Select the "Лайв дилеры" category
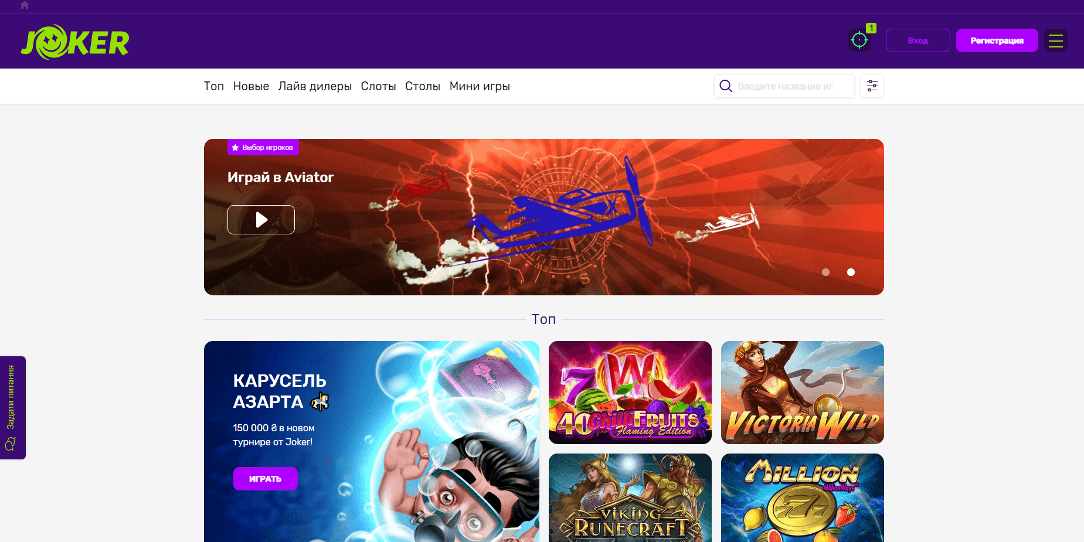Screen dimensions: 1084x542 [315, 86]
